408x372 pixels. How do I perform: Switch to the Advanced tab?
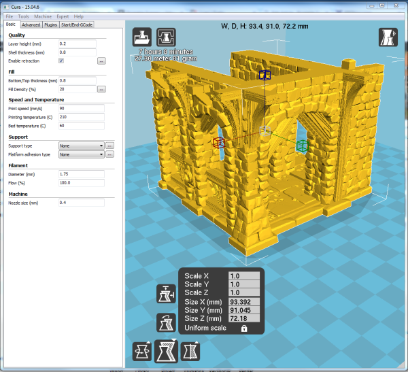tap(31, 24)
